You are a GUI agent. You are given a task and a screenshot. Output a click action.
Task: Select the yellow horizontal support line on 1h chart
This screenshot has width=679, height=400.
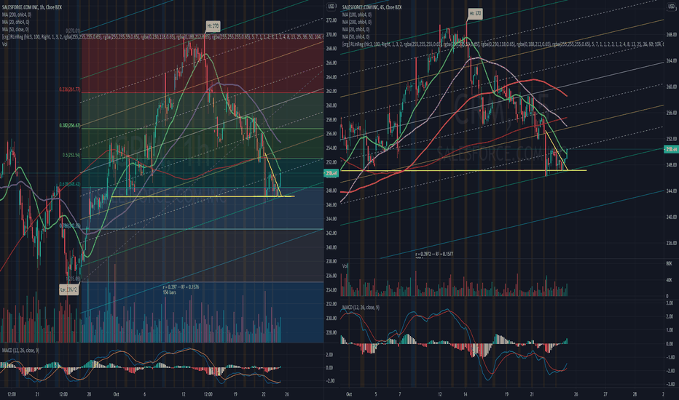coord(203,197)
